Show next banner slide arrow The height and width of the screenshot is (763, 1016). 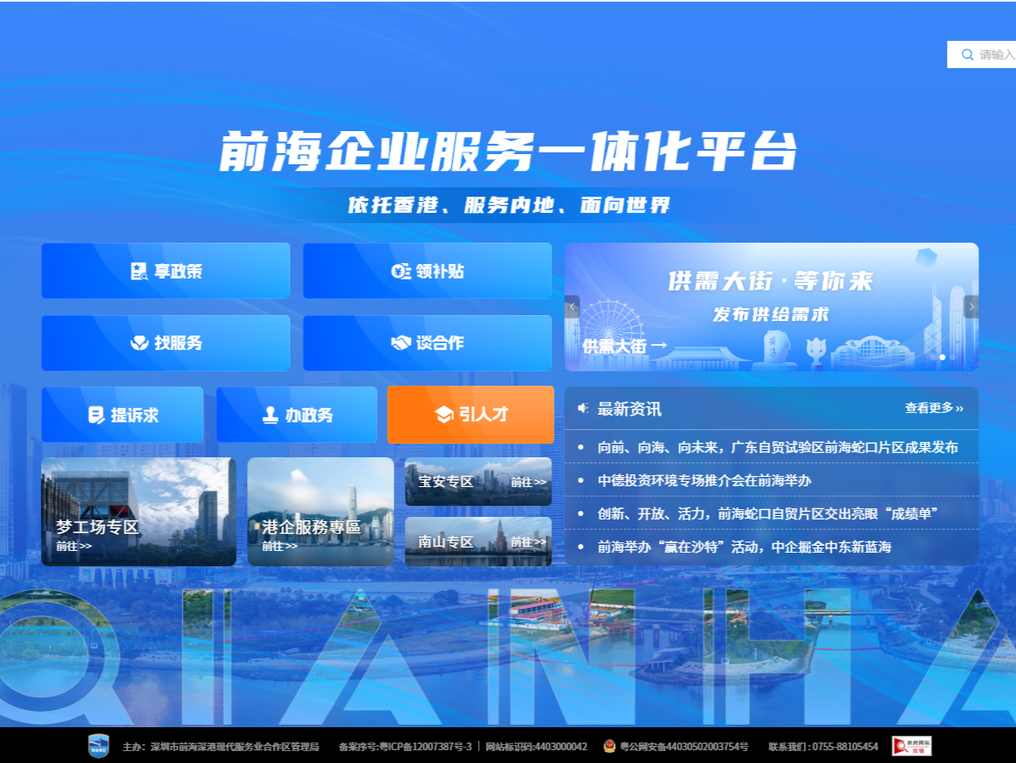972,307
